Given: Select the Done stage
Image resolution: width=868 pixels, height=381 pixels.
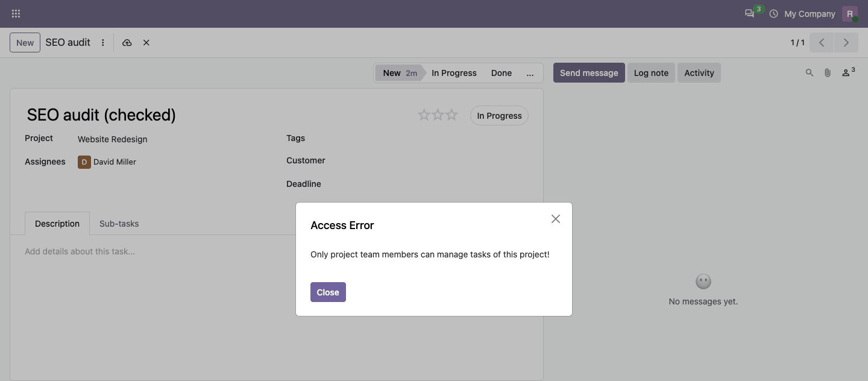Looking at the screenshot, I should pyautogui.click(x=501, y=73).
